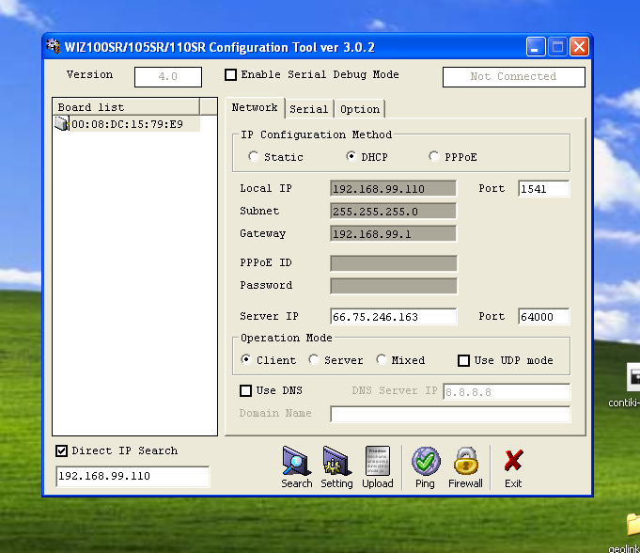Image resolution: width=640 pixels, height=553 pixels.
Task: Select the PPPoE radio button
Action: [434, 156]
